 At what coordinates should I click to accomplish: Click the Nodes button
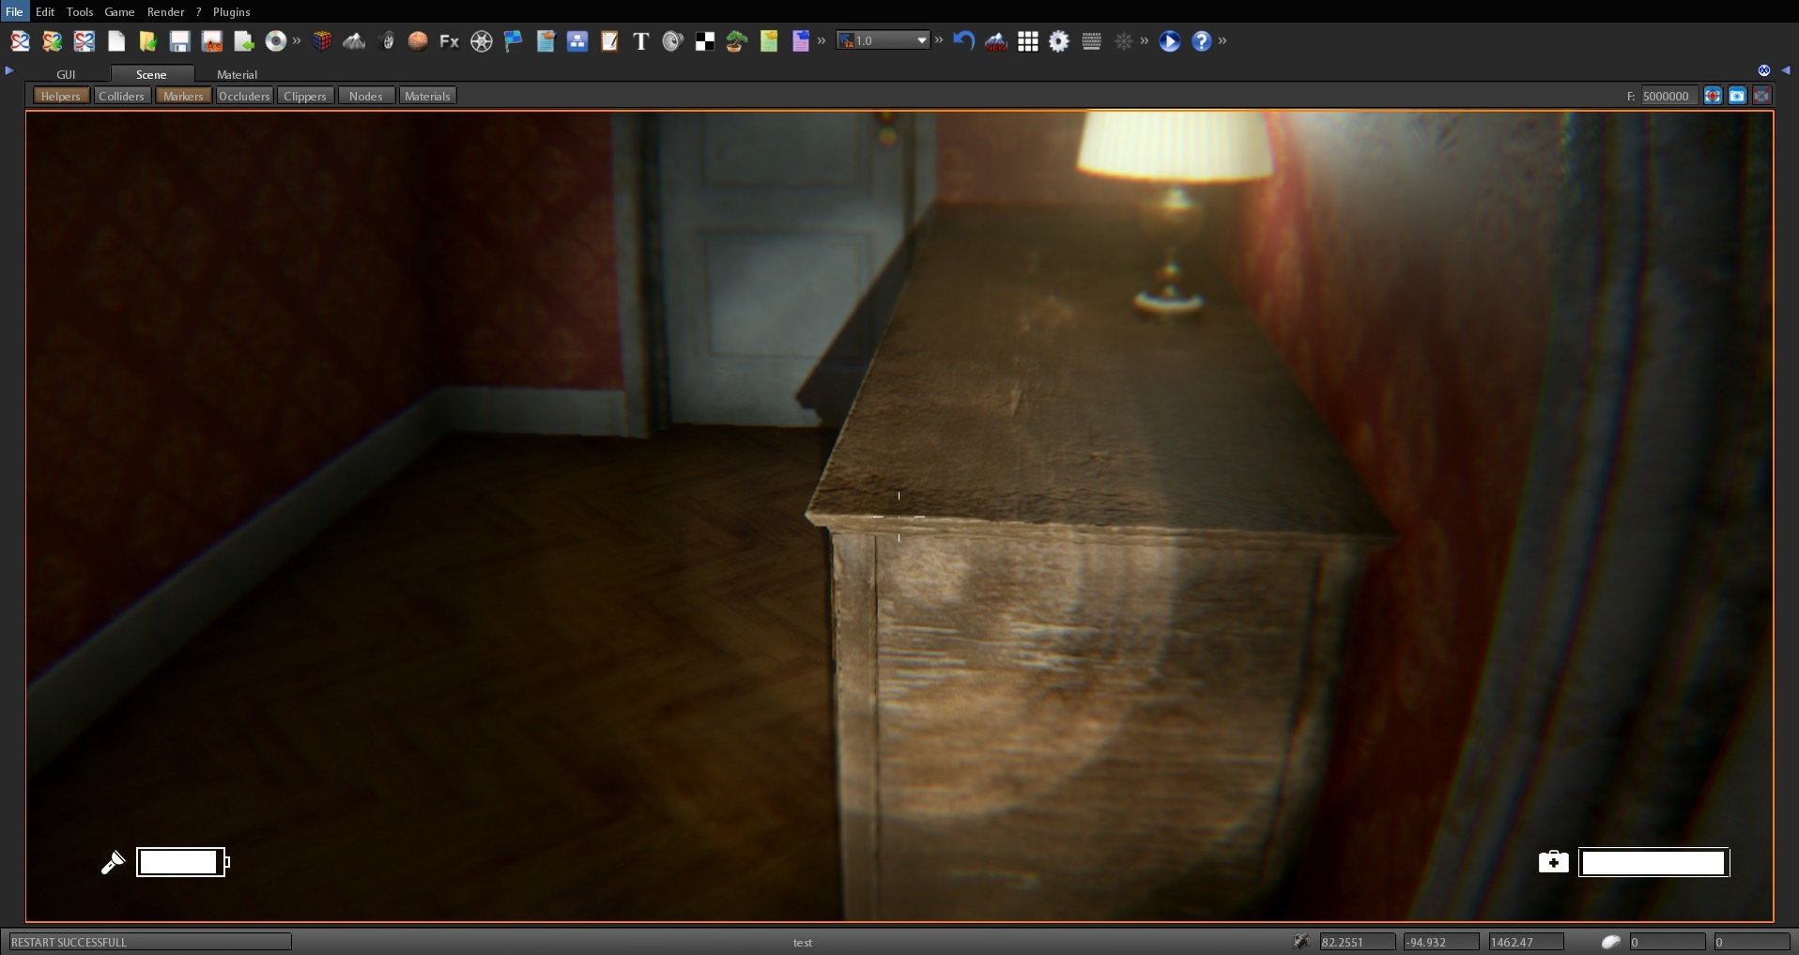365,95
